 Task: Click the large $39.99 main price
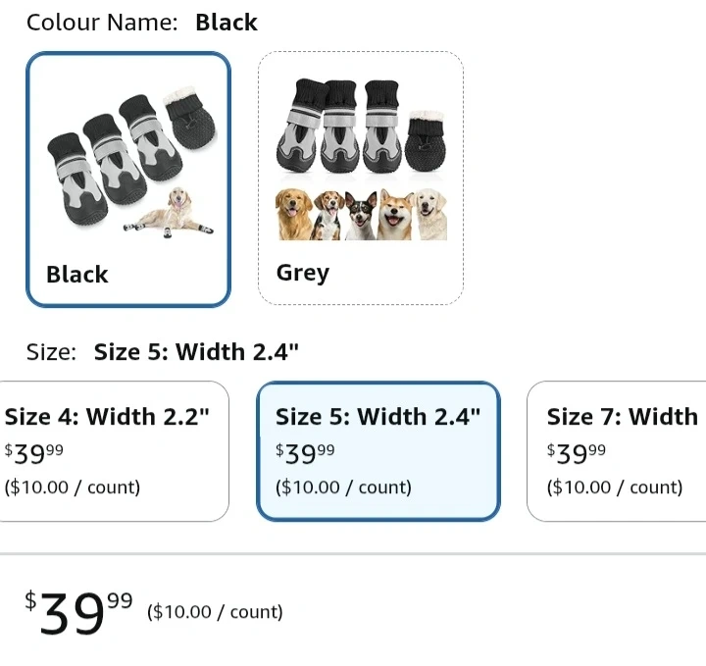point(78,612)
